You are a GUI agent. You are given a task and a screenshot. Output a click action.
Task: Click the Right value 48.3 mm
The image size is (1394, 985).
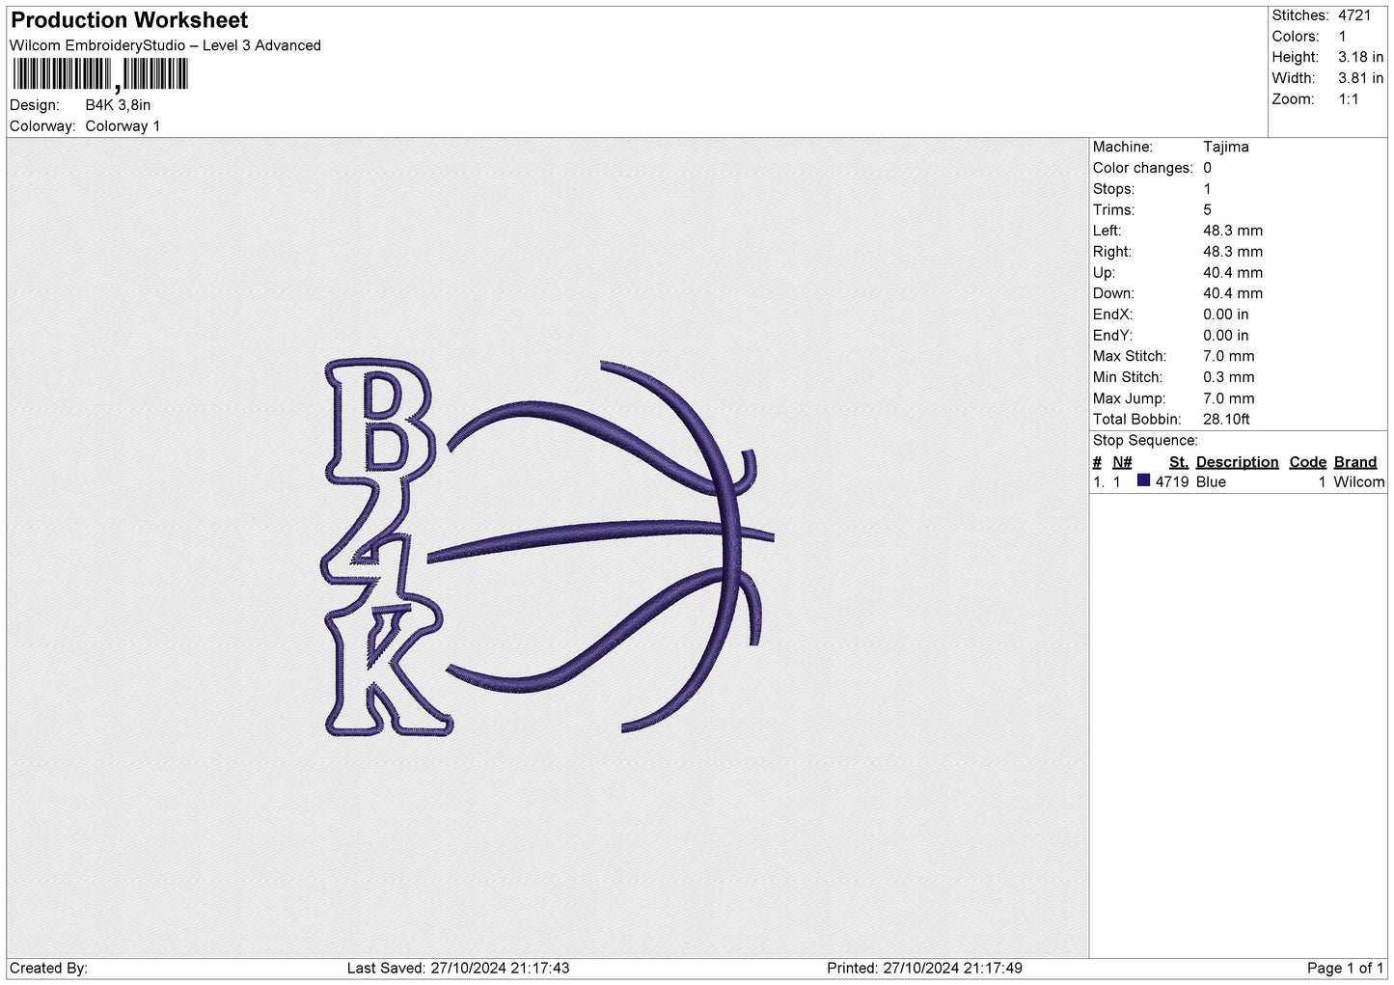tap(1232, 252)
